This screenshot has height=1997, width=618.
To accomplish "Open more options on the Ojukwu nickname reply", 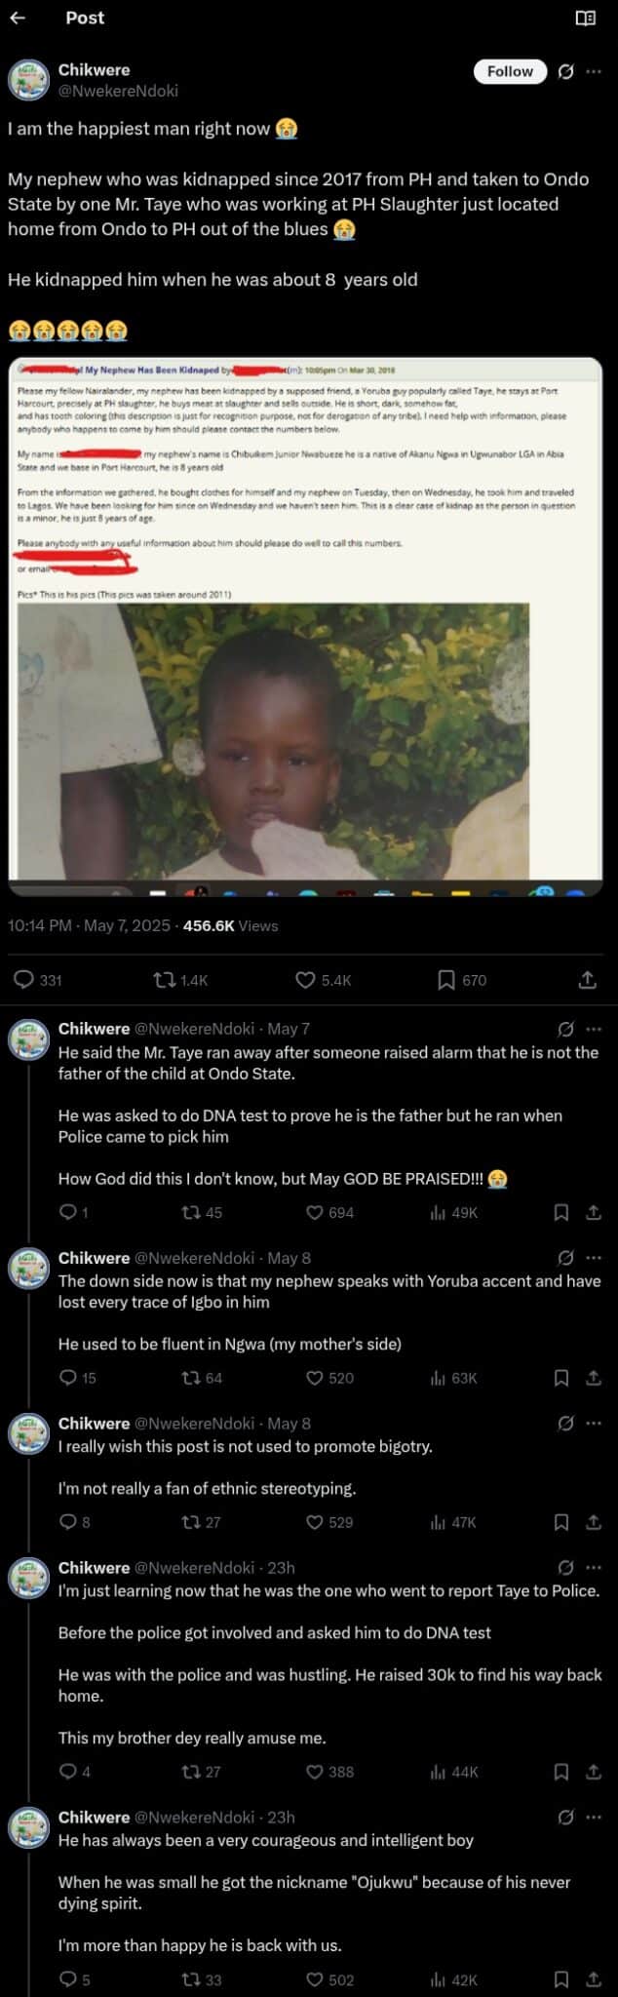I will pos(594,1817).
